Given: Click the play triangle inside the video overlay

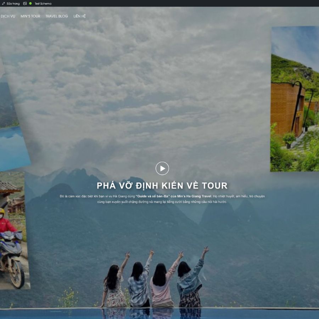Looking at the screenshot, I should point(162,168).
